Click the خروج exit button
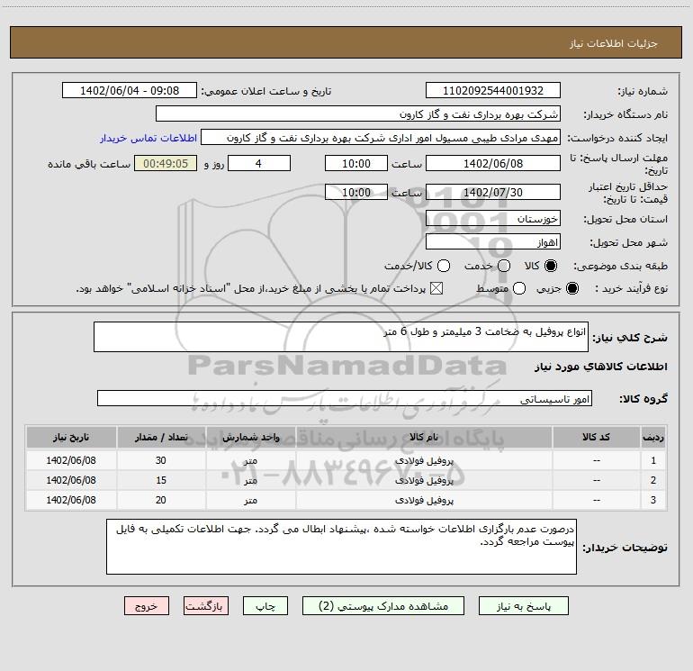The width and height of the screenshot is (693, 671). click(147, 605)
